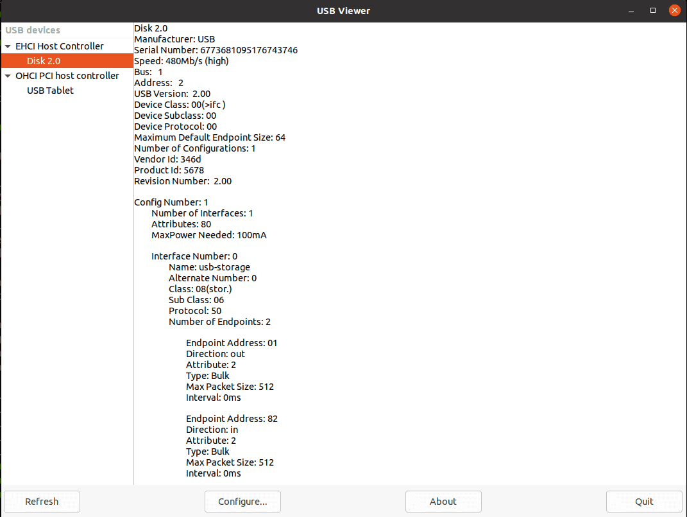Quit the USB Viewer application
The width and height of the screenshot is (687, 517).
(644, 502)
